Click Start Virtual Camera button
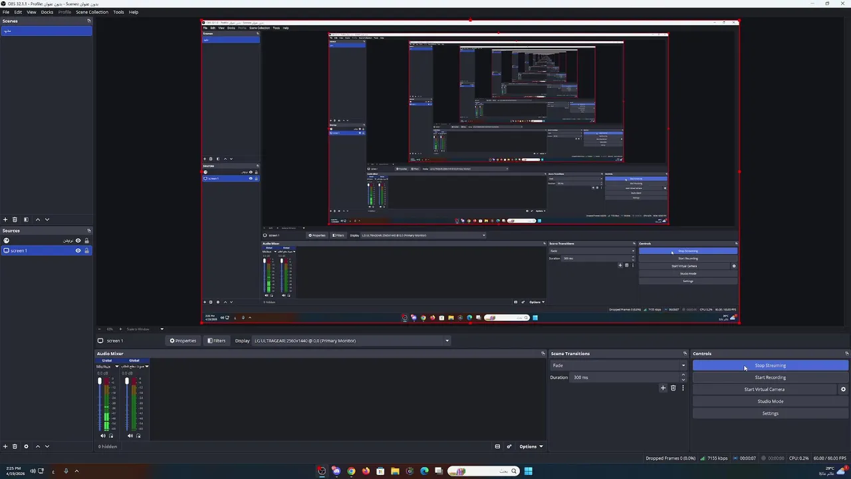Screen dimensions: 851x479 (765, 389)
